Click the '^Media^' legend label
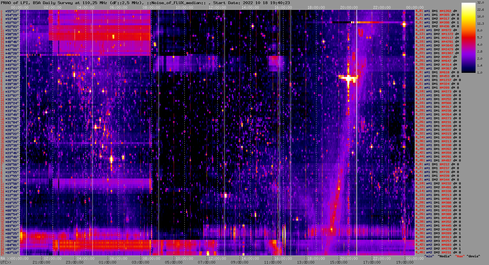Screen dimensions: 489x265 tap(445, 256)
